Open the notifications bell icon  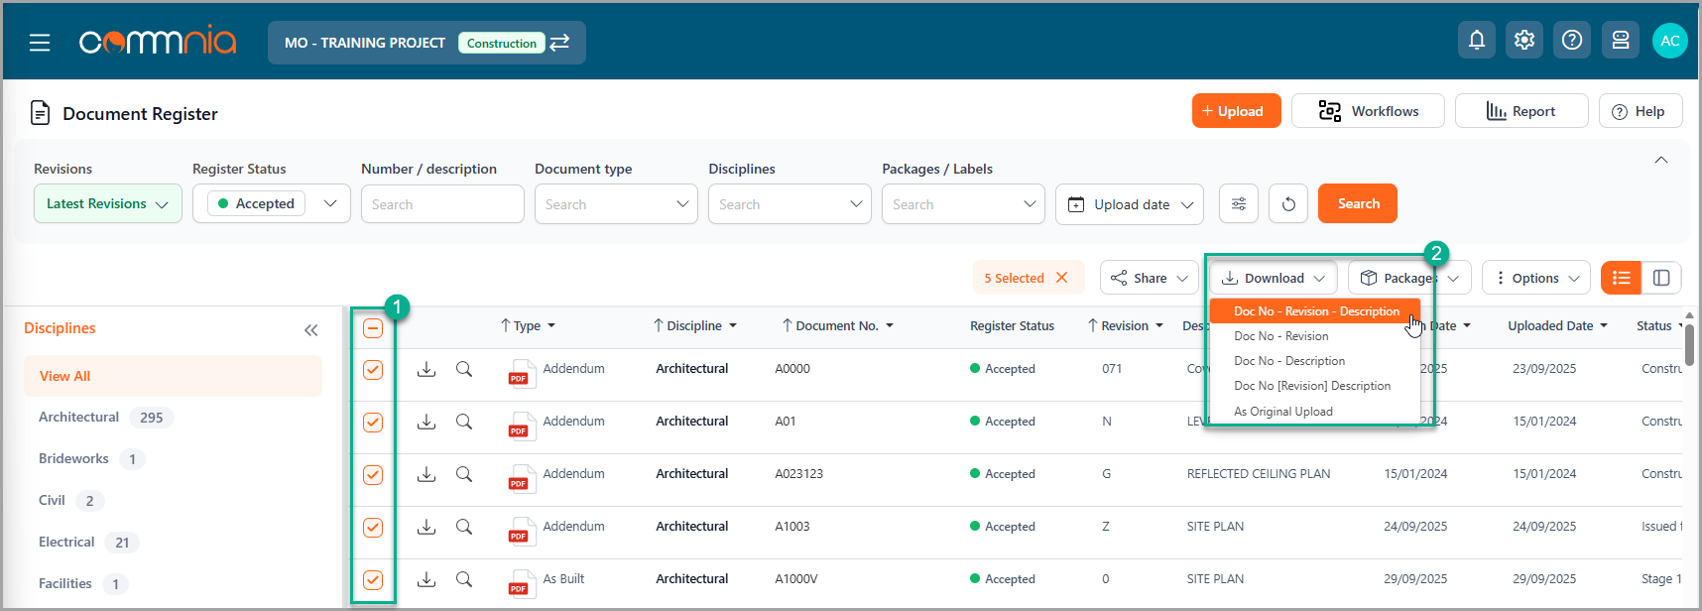1477,41
